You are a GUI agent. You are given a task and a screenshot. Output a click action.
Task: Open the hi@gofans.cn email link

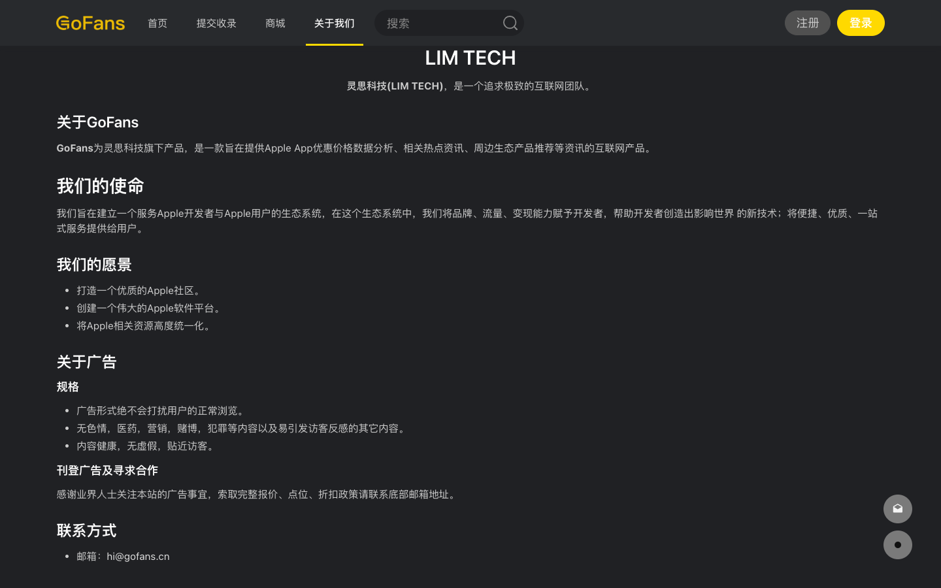138,556
